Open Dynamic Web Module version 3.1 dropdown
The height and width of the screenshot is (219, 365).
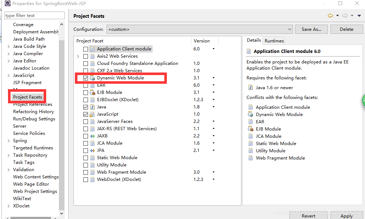(213, 78)
